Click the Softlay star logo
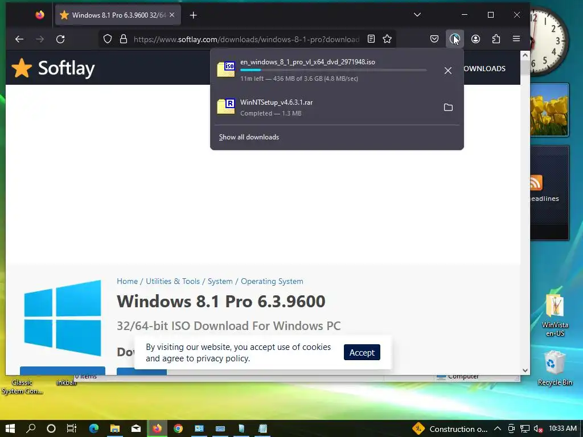This screenshot has height=437, width=583. [x=22, y=68]
